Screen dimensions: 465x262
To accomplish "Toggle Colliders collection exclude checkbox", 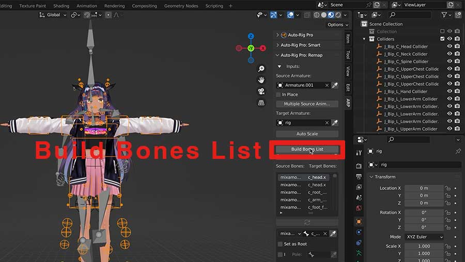I will pyautogui.click(x=442, y=39).
